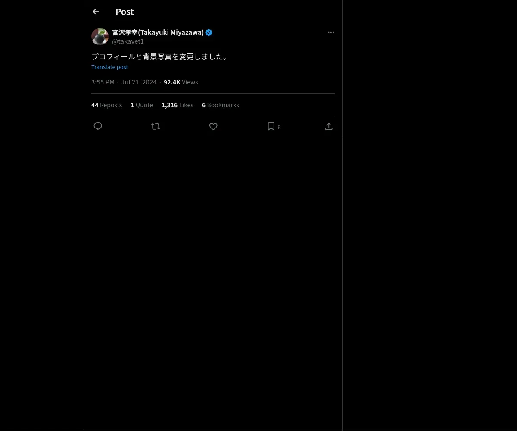Open the @takavet1 handle
This screenshot has height=431, width=517.
[x=128, y=41]
